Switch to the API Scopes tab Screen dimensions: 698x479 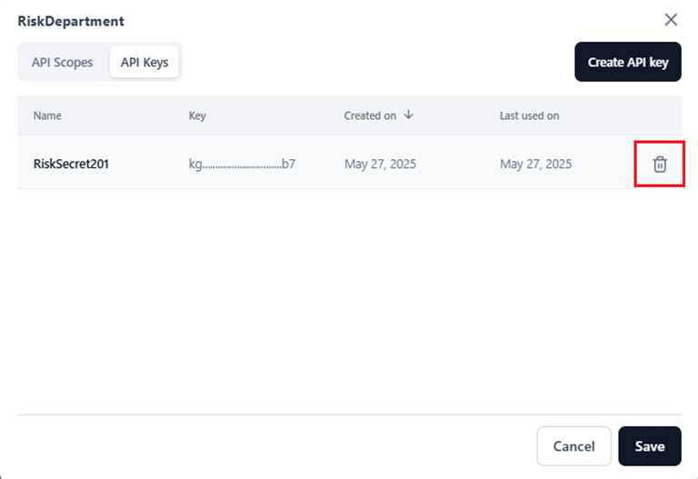point(62,63)
